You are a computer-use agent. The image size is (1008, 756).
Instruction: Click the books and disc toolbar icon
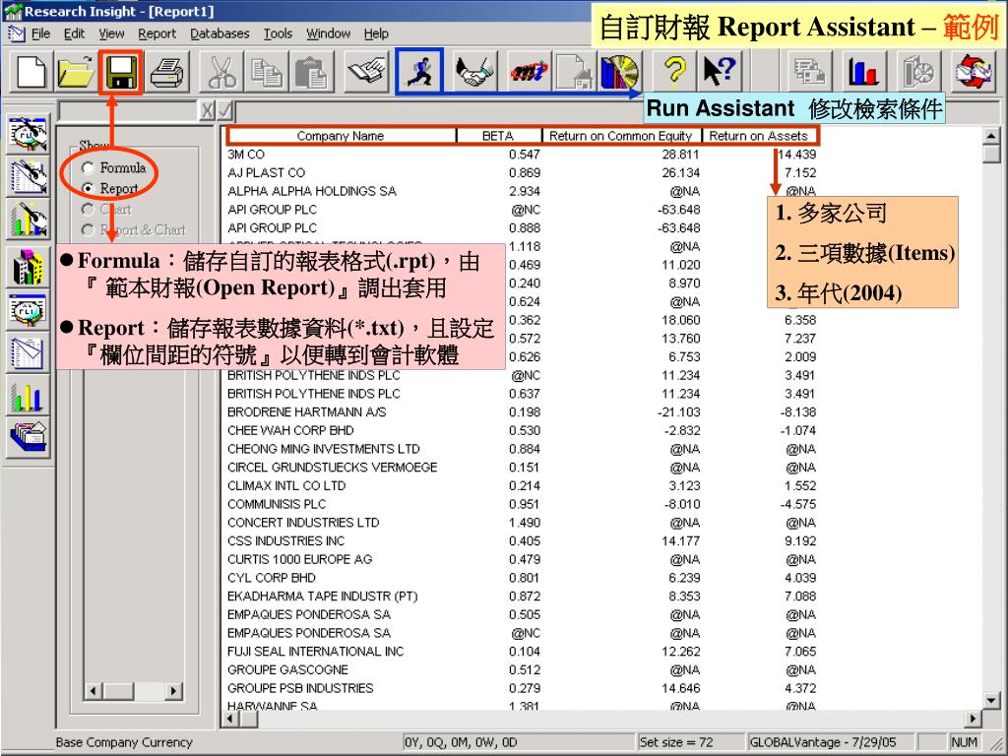click(x=619, y=71)
